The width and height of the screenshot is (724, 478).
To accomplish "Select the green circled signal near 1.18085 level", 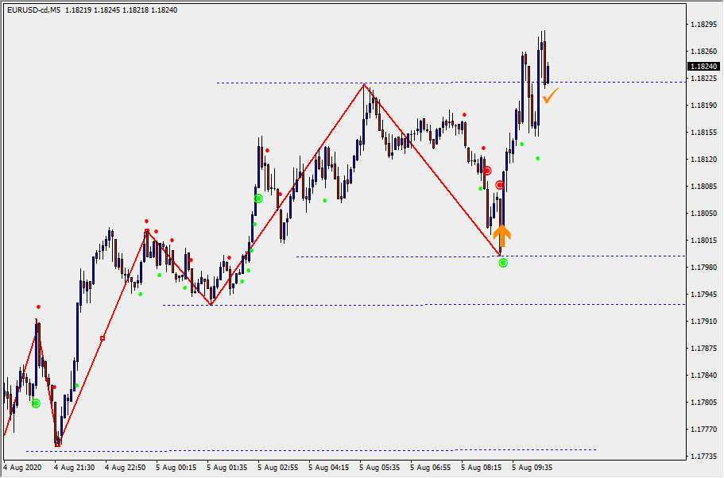I will [x=258, y=199].
